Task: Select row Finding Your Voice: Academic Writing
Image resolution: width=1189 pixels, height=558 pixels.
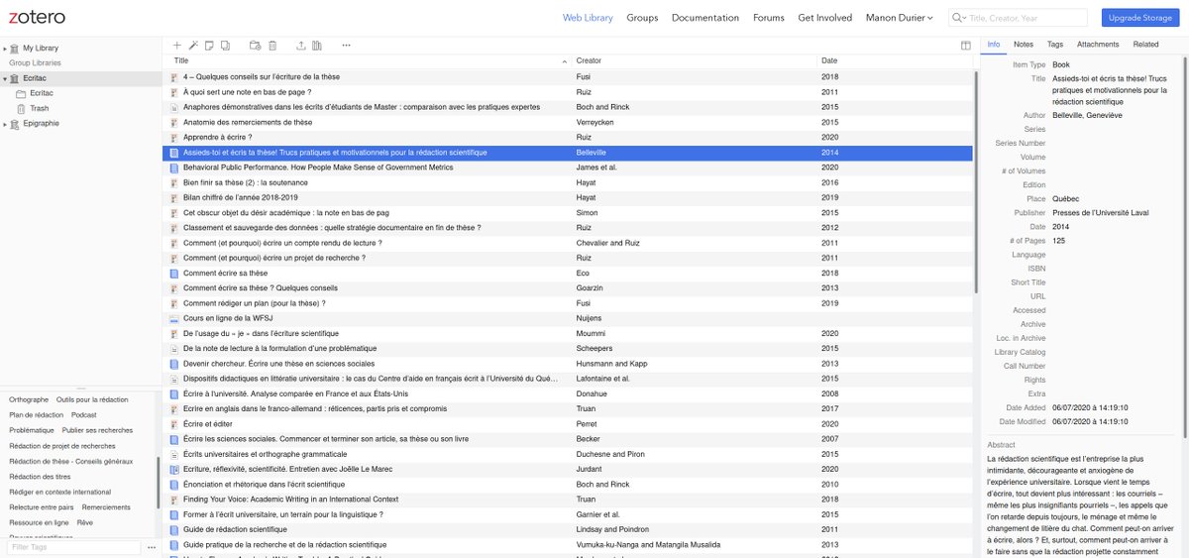Action: pyautogui.click(x=568, y=500)
